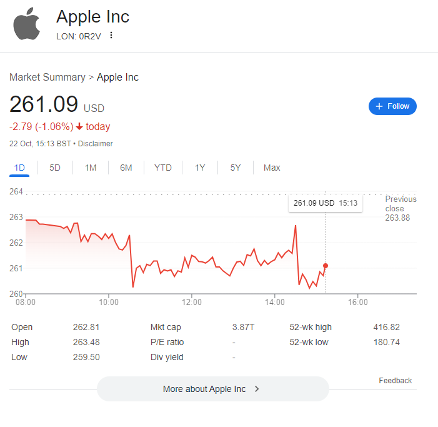Switch to the 5D chart tab
The image size is (438, 427).
[55, 168]
